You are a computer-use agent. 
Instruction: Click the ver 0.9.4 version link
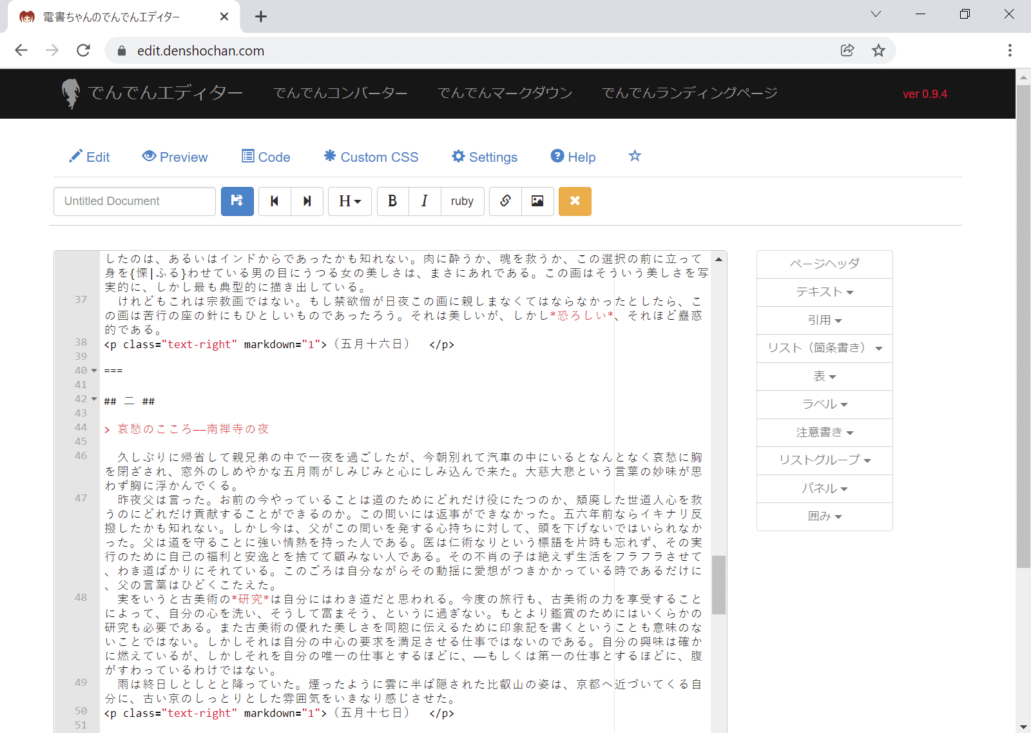(925, 94)
